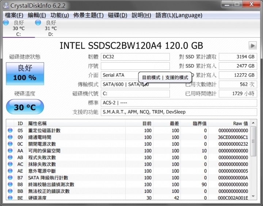Select the 可用的保留空間 row
This screenshot has width=263, height=206.
click(128, 150)
